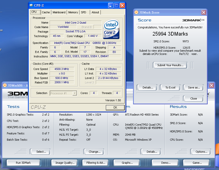Click the Threads count value 4
The width and height of the screenshot is (219, 170).
pos(117,93)
